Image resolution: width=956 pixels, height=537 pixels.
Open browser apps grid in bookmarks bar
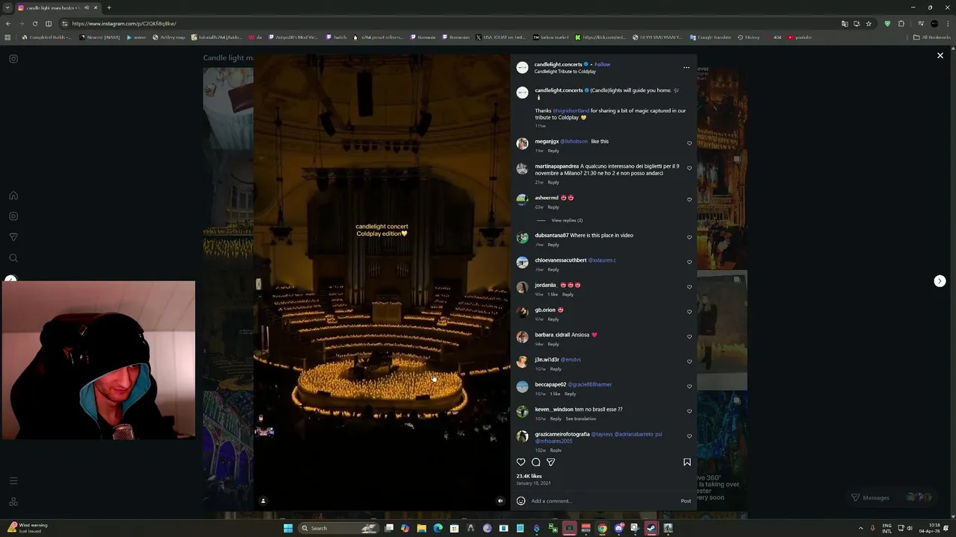click(8, 37)
